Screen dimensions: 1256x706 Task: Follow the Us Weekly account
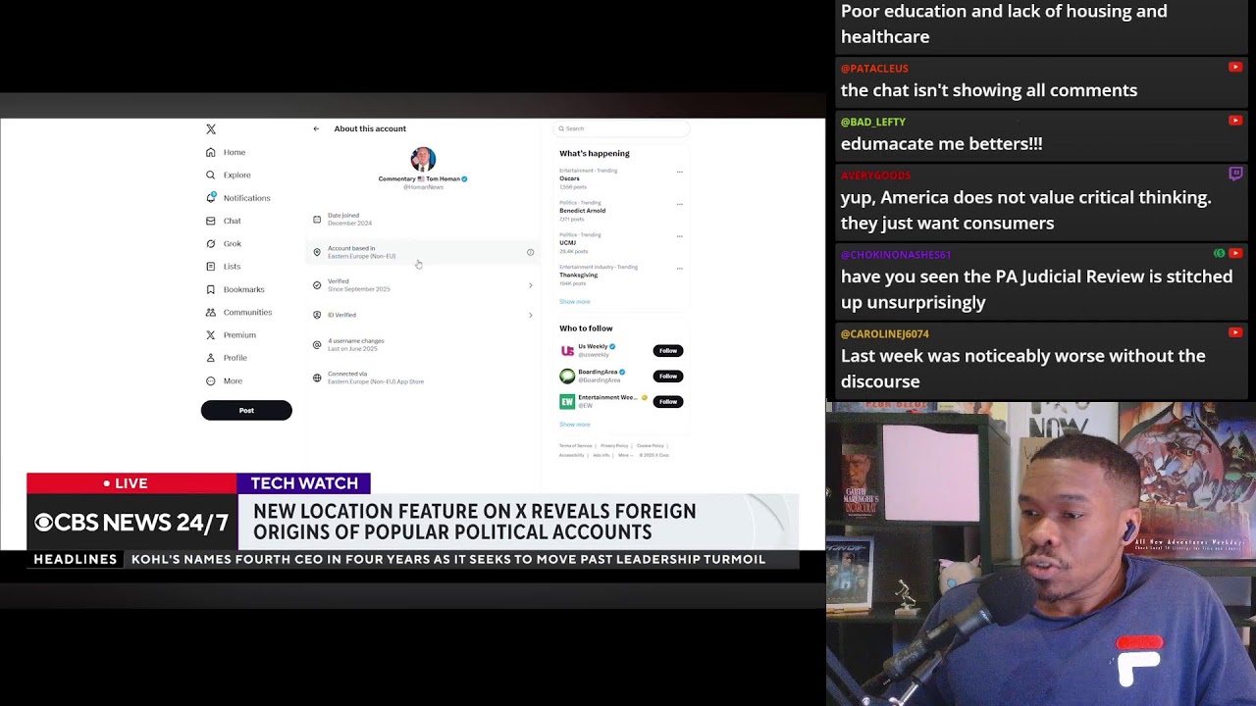tap(668, 351)
